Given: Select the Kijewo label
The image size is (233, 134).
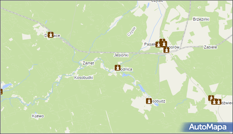Looking at the screenshot, I should [38, 116].
